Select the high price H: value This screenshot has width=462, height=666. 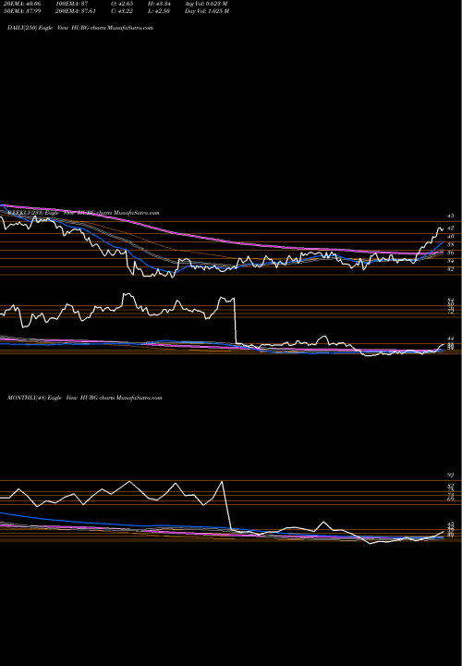pyautogui.click(x=161, y=4)
